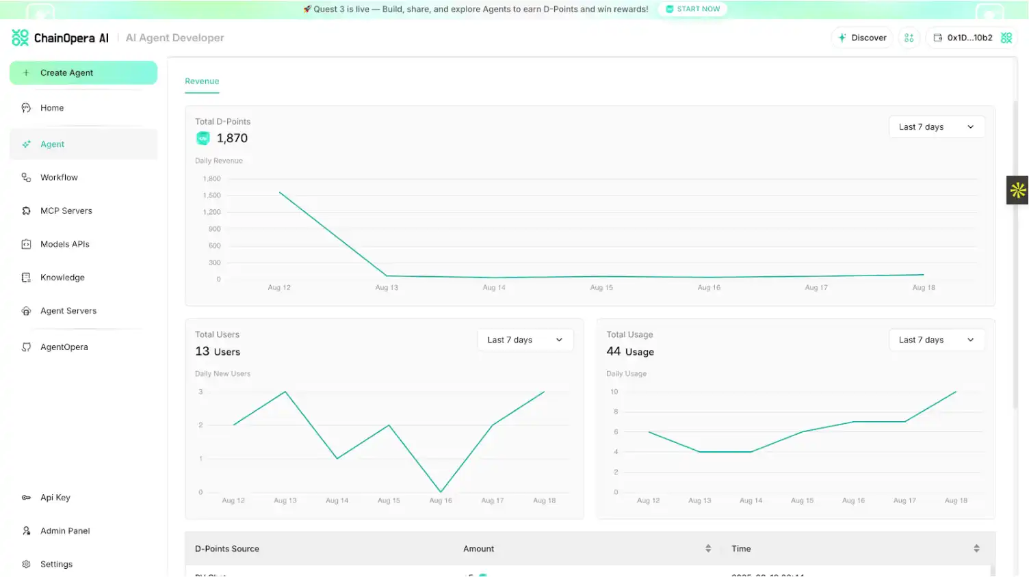Open the Total Users date range dropdown
Screen dimensions: 1029x577
(525, 340)
